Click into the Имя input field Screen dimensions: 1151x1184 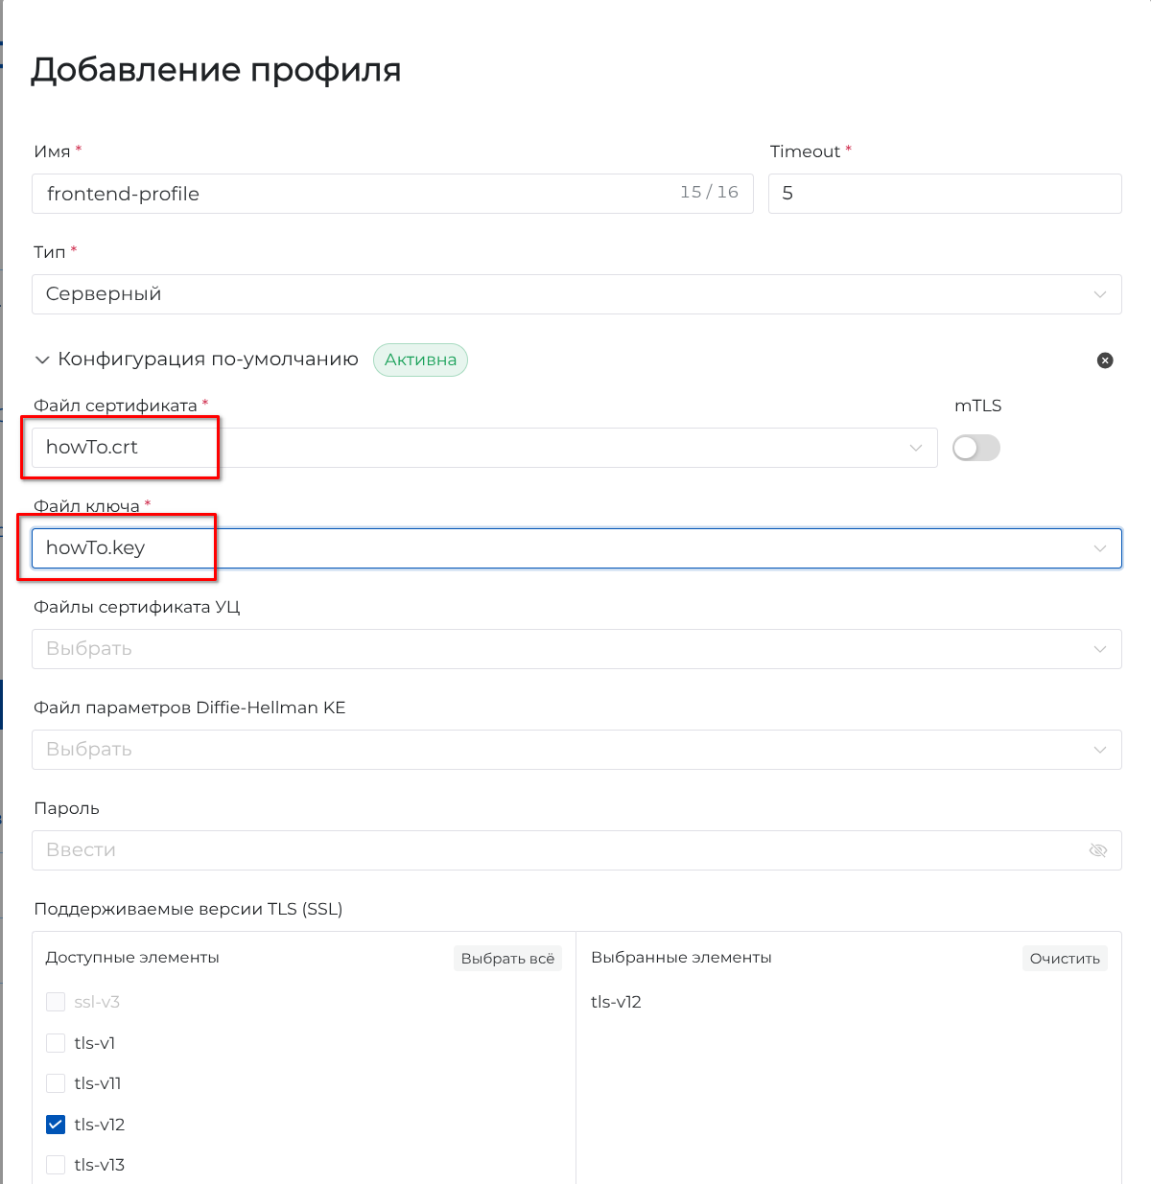(355, 194)
